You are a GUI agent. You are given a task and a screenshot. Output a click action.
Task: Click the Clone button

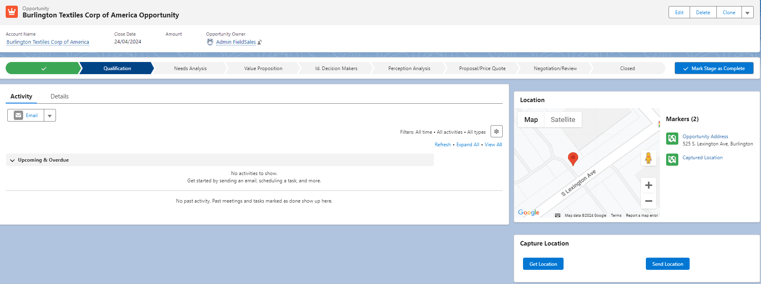729,13
